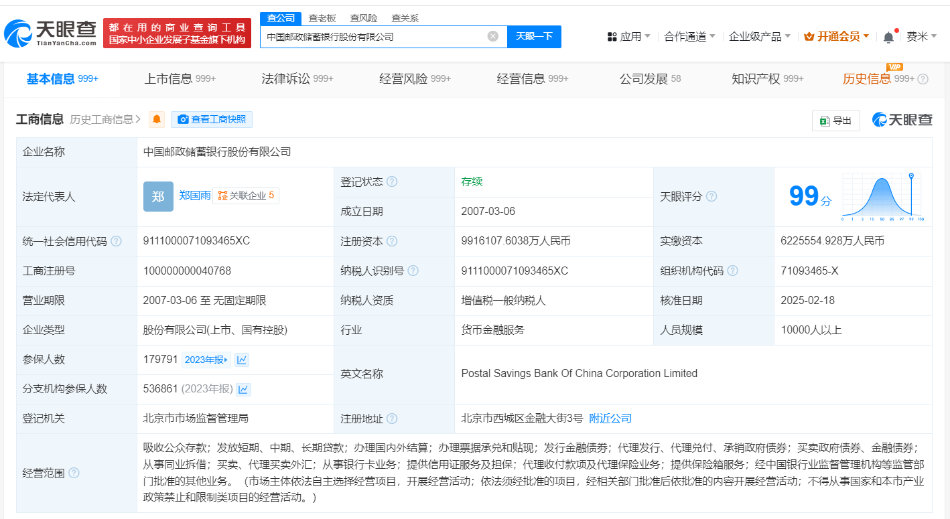Open the 经营风险 tab

(415, 79)
